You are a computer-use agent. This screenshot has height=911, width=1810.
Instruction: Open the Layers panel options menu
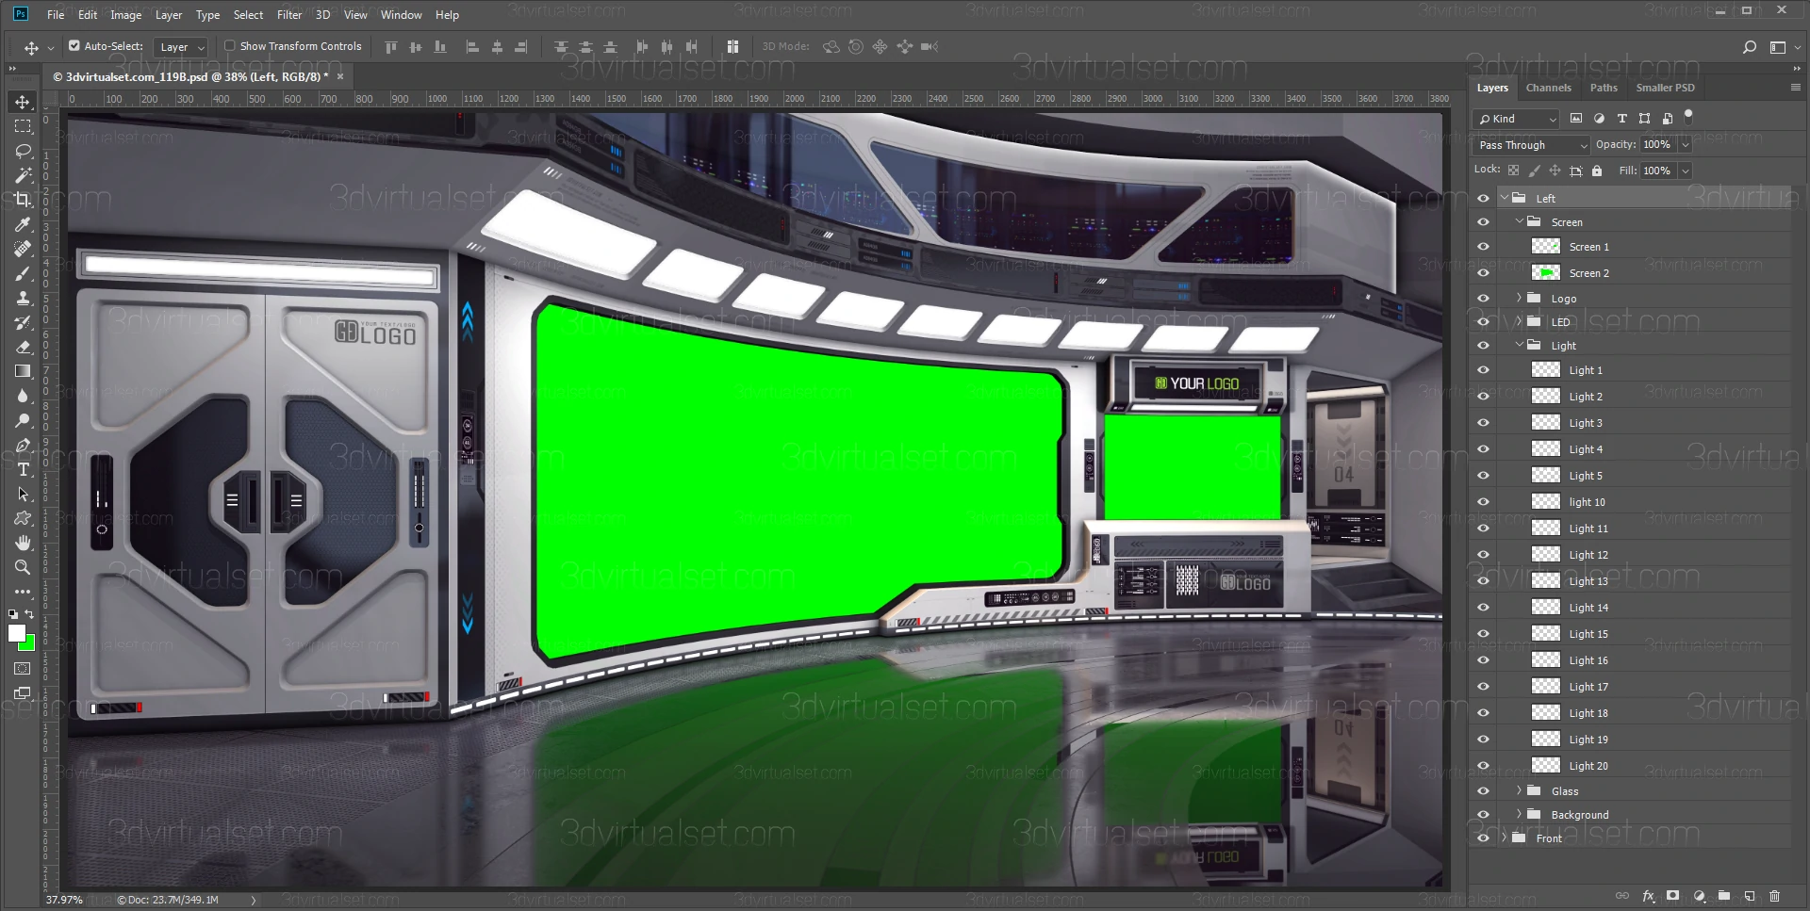coord(1795,87)
